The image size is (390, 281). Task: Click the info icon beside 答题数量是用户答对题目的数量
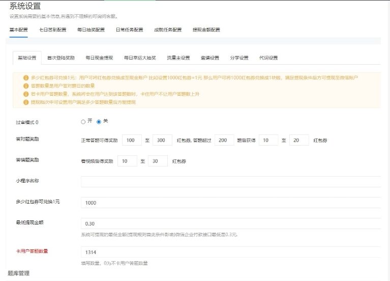[26, 86]
